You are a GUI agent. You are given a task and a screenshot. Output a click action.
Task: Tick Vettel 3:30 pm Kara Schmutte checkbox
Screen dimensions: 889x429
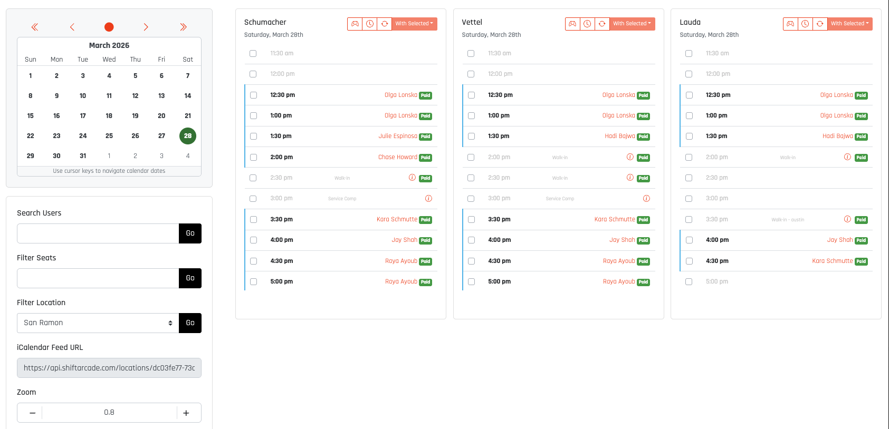pyautogui.click(x=471, y=220)
